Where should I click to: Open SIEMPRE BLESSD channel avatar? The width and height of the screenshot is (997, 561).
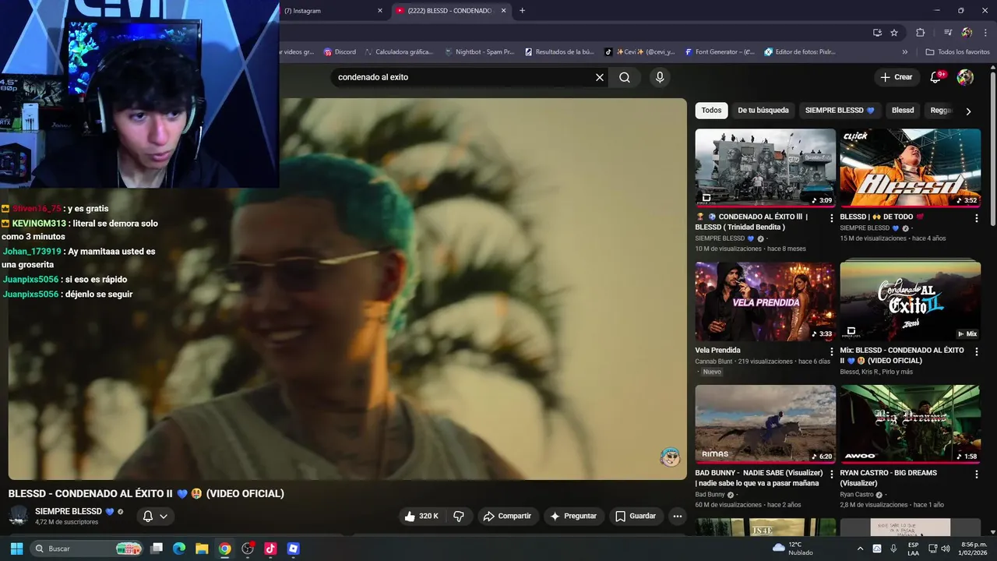pos(19,516)
